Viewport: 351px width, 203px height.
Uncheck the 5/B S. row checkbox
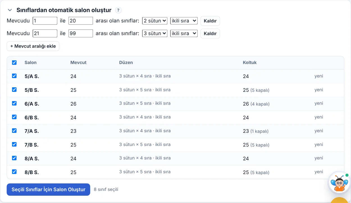pyautogui.click(x=14, y=90)
